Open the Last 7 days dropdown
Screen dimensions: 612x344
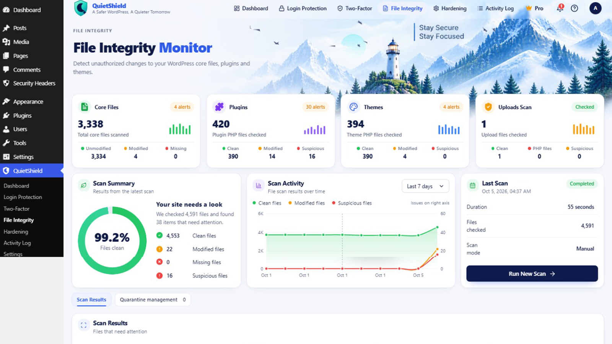pos(425,186)
